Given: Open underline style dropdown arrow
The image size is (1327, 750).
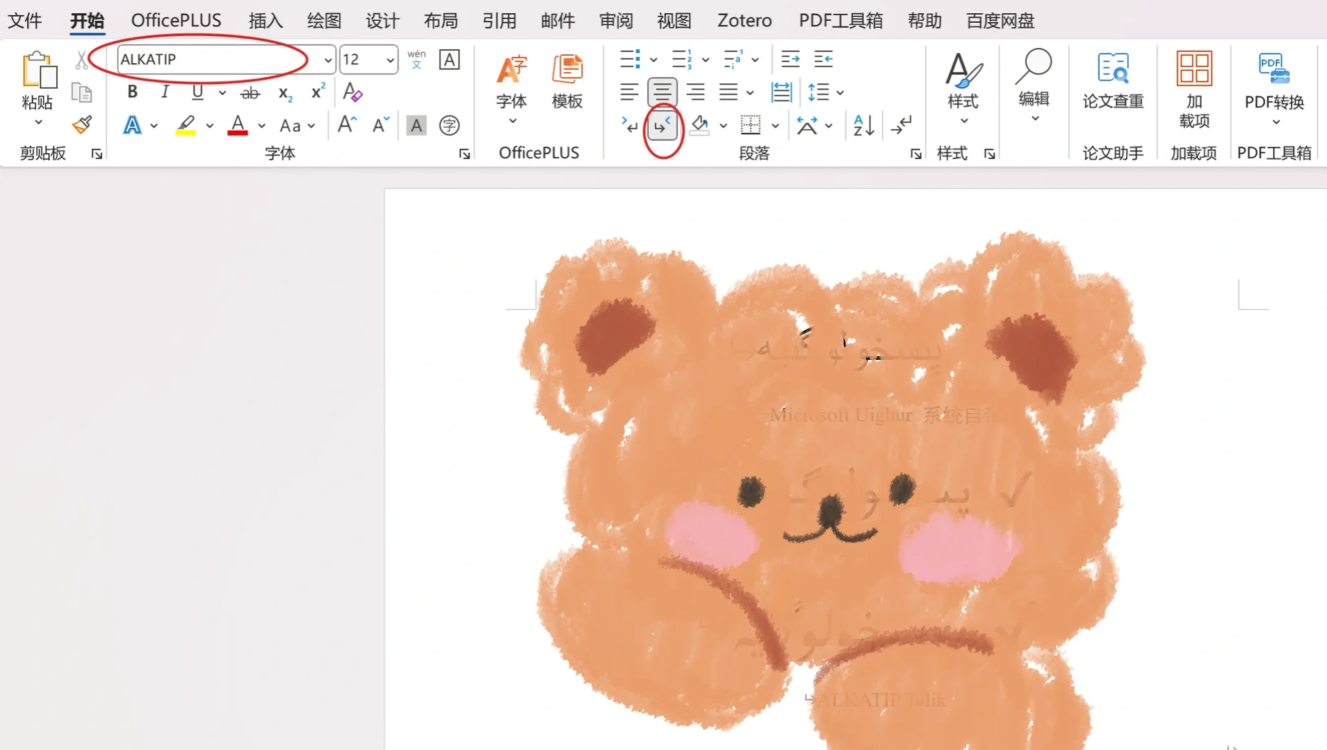Looking at the screenshot, I should [x=222, y=92].
